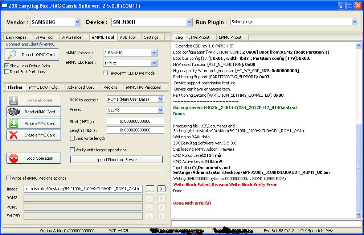The height and width of the screenshot is (235, 364).
Task: Click Upoad Pinout on Server button
Action: [116, 160]
